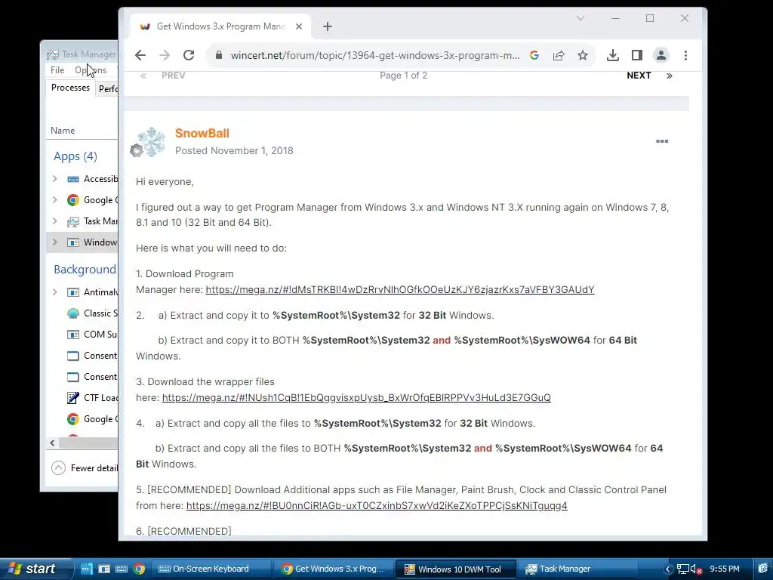
Task: Click keyboard quick launch icon on taskbar
Action: (x=122, y=569)
